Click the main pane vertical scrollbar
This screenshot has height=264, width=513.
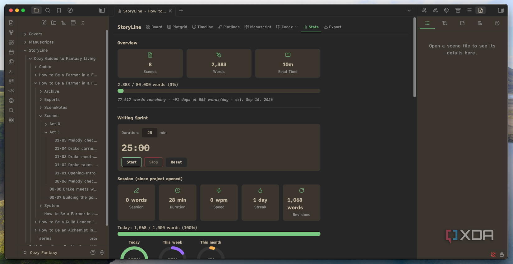(414, 58)
